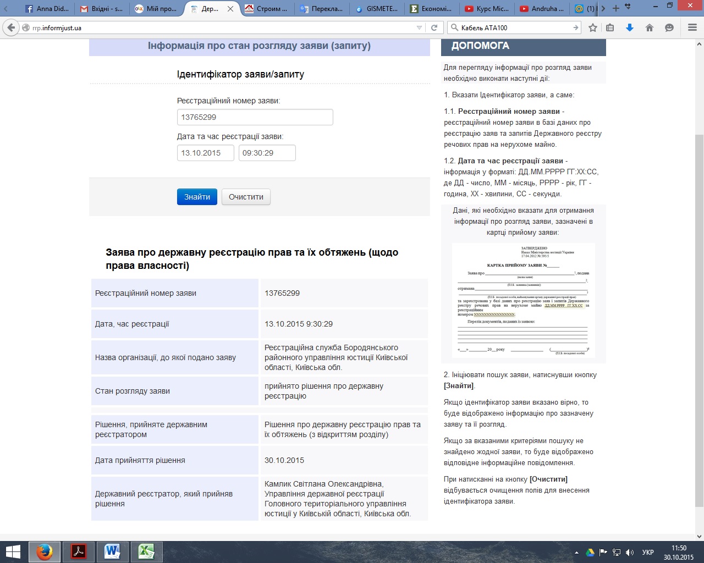The height and width of the screenshot is (563, 704).
Task: Switch keyboard language УКР indicator
Action: (648, 553)
